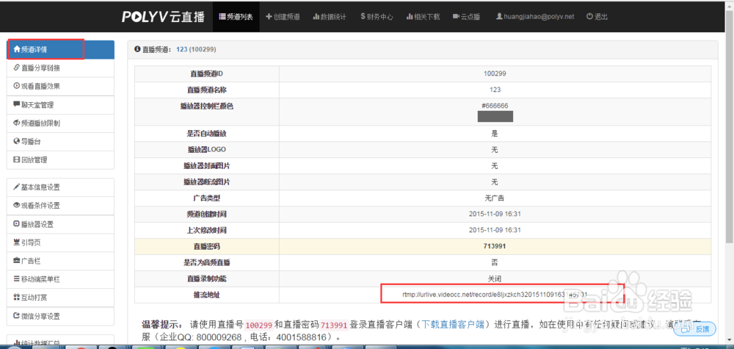The height and width of the screenshot is (349, 734).
Task: Click the POLYV云直播 logo
Action: click(163, 16)
